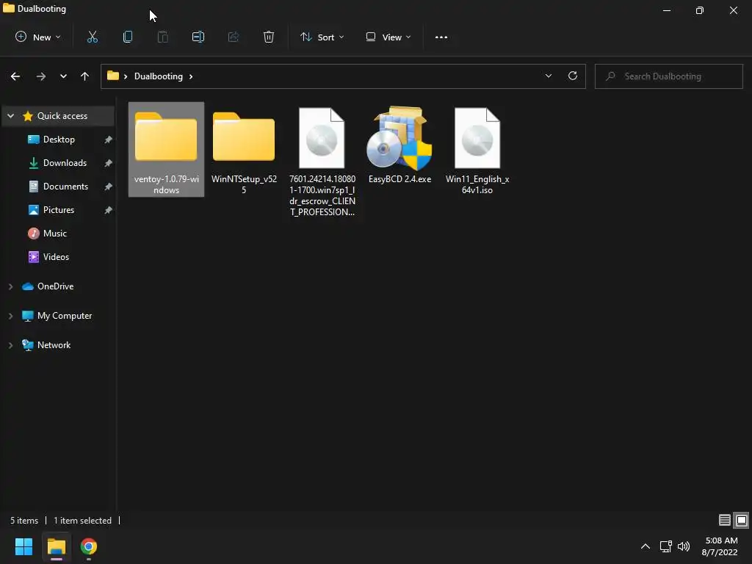
Task: Expand the Network tree node
Action: tap(10, 345)
